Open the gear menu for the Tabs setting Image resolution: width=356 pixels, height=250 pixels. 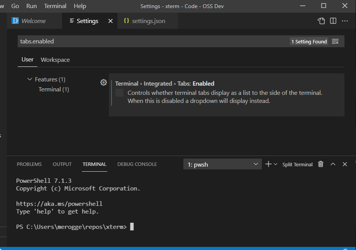[103, 82]
